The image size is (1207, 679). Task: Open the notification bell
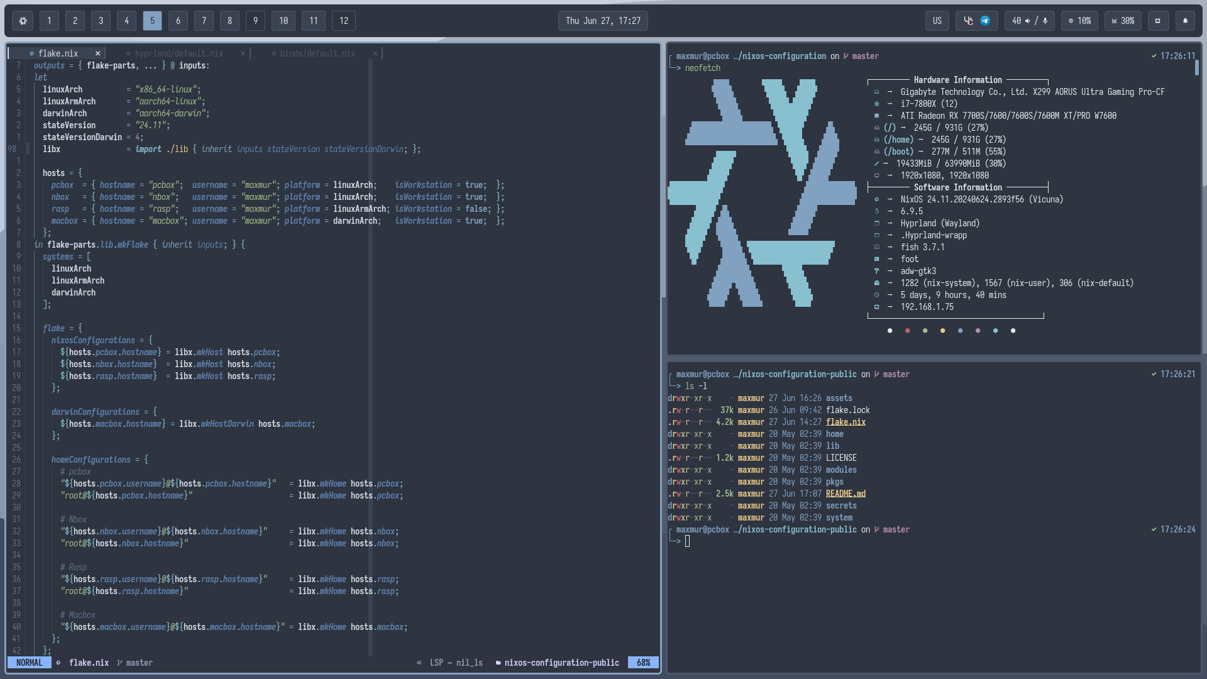click(x=1185, y=21)
